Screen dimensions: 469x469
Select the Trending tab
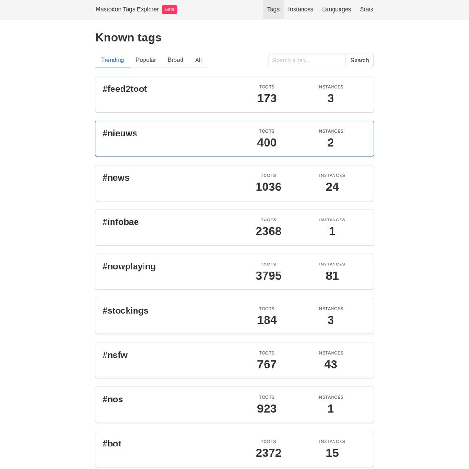pyautogui.click(x=113, y=60)
